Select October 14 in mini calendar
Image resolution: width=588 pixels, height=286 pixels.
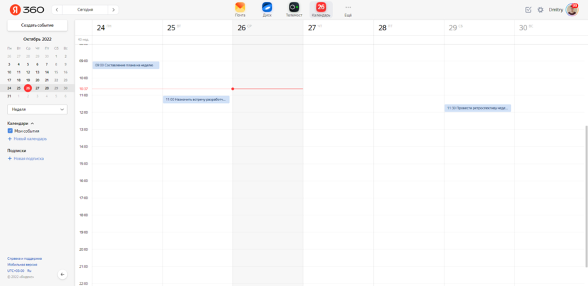point(47,72)
